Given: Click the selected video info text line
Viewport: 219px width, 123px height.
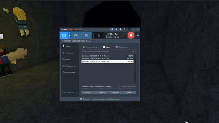Looking at the screenshot, I should (96, 87).
